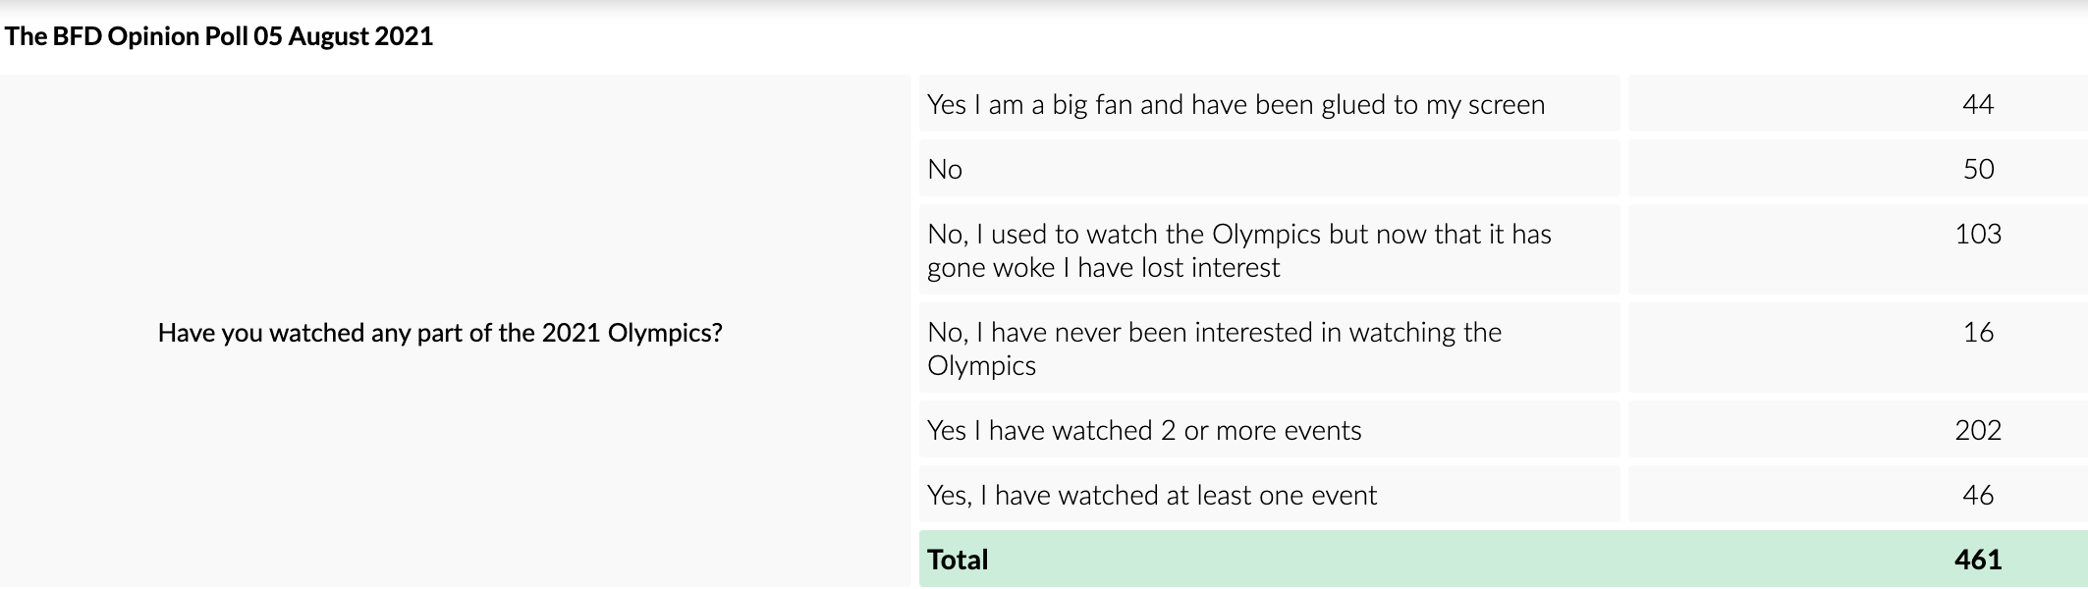Click the bold 'Total' label
2088x589 pixels.
tap(958, 560)
